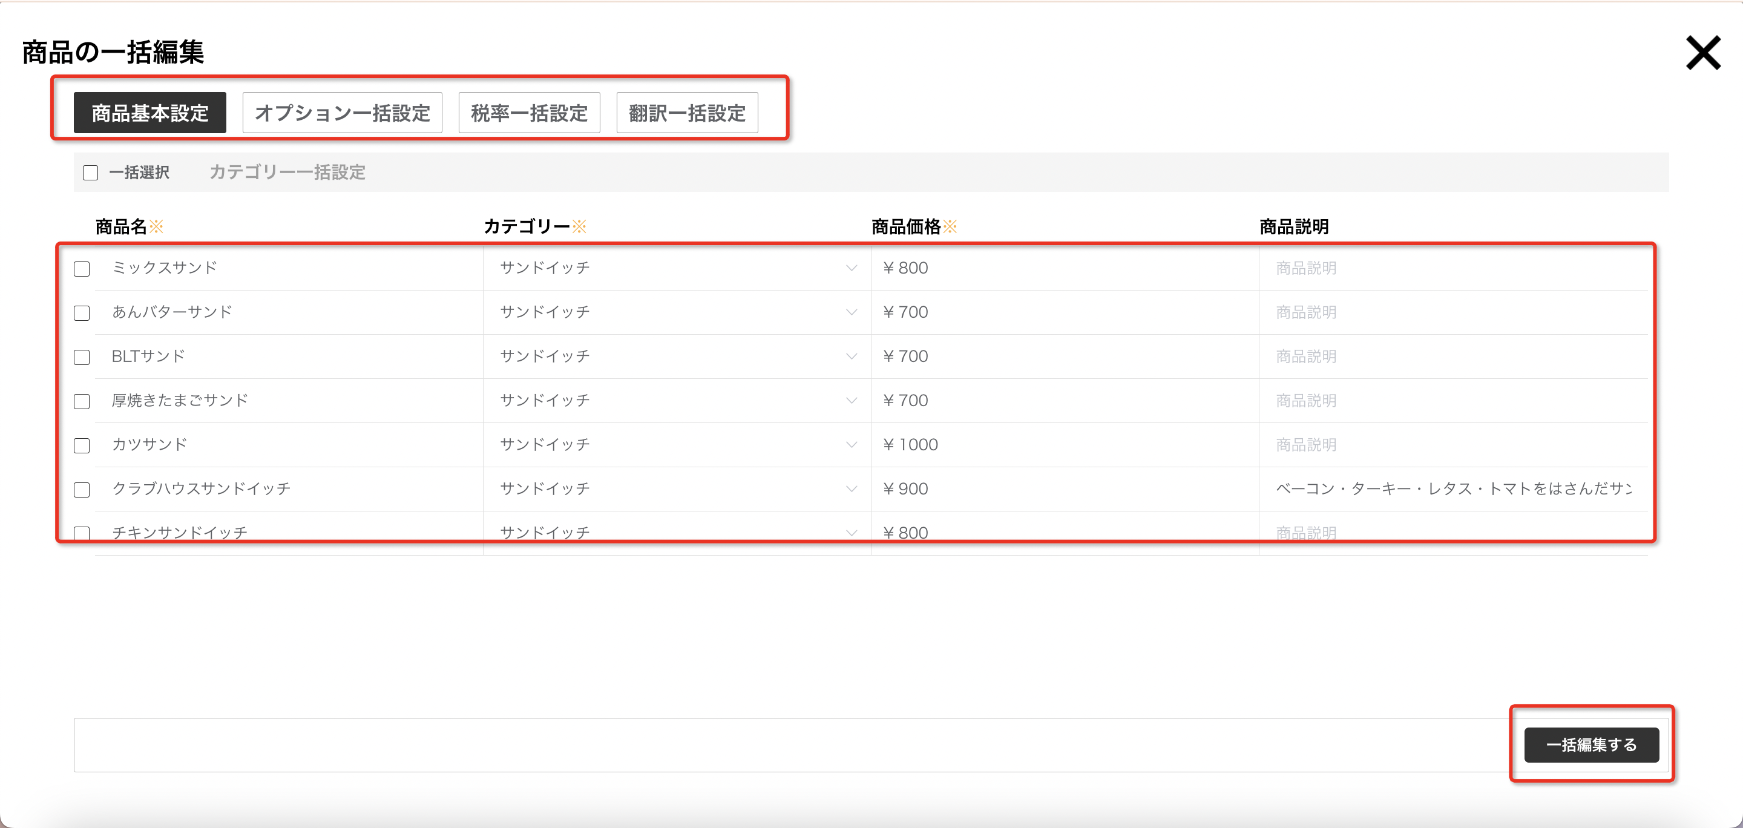This screenshot has height=828, width=1743.
Task: Check the BLTサンド row checkbox
Action: click(x=82, y=356)
